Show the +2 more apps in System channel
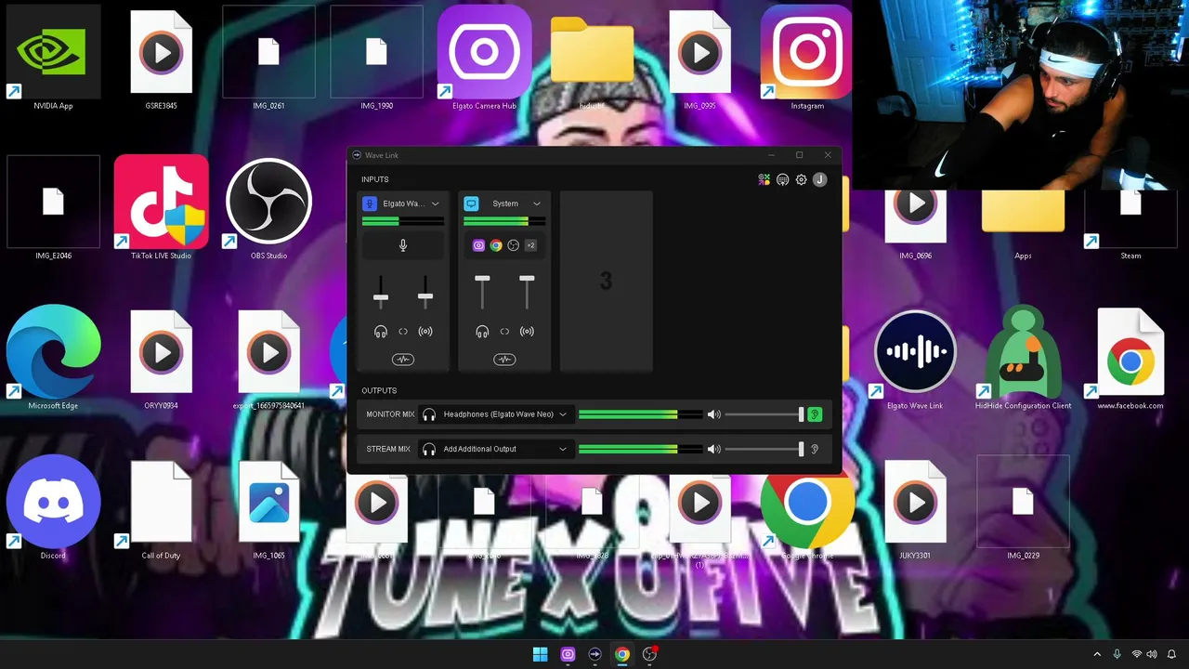 [530, 245]
